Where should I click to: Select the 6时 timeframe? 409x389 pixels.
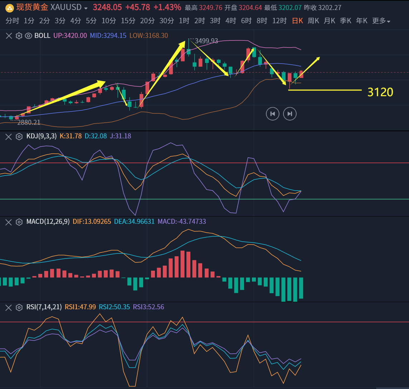pyautogui.click(x=247, y=21)
